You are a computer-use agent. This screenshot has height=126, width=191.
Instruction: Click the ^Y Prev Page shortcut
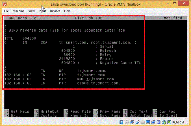click(107, 111)
